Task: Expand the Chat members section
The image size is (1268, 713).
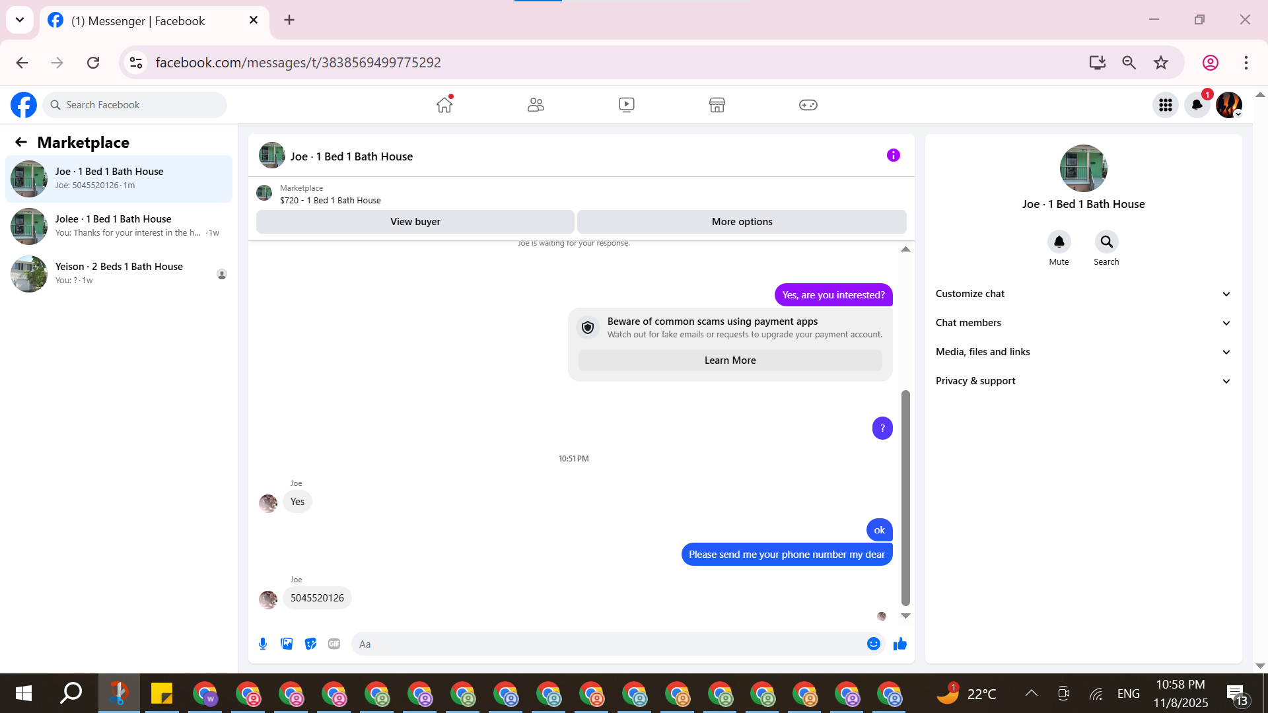Action: pos(1083,323)
